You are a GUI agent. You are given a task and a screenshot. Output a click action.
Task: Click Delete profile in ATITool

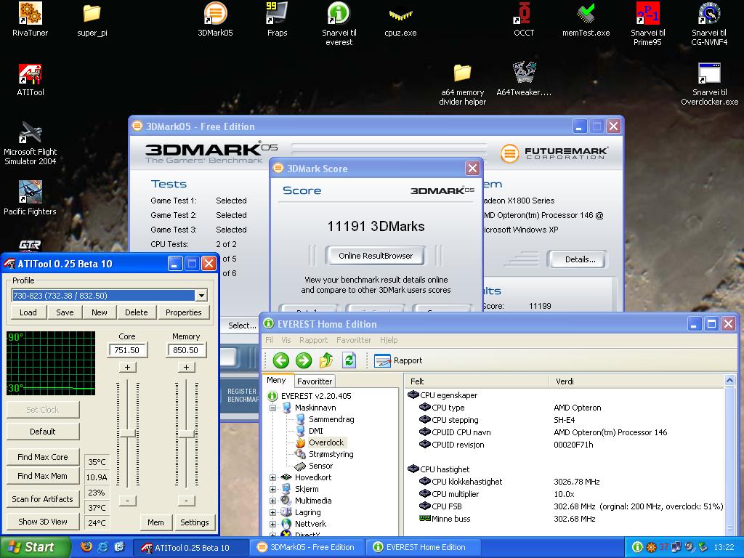tap(136, 312)
